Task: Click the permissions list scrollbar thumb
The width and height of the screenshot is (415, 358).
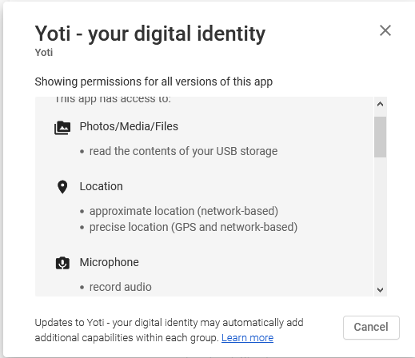Action: [x=380, y=137]
